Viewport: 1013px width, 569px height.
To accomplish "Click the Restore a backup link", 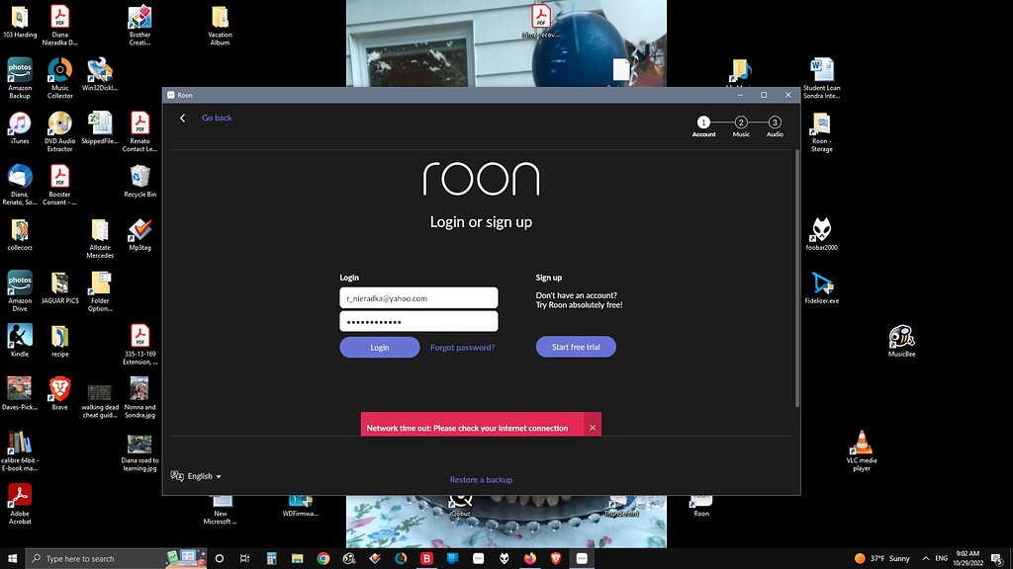I will pos(482,479).
